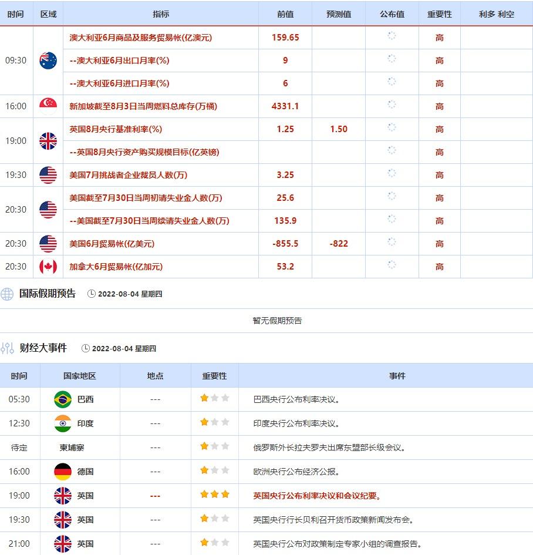533x555 pixels.
Task: Click the clock icon in 国际假期预告 header
Action: tap(91, 294)
